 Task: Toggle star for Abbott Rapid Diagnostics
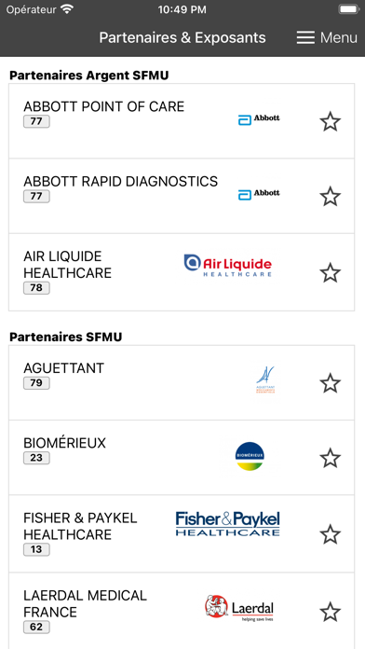pyautogui.click(x=330, y=196)
